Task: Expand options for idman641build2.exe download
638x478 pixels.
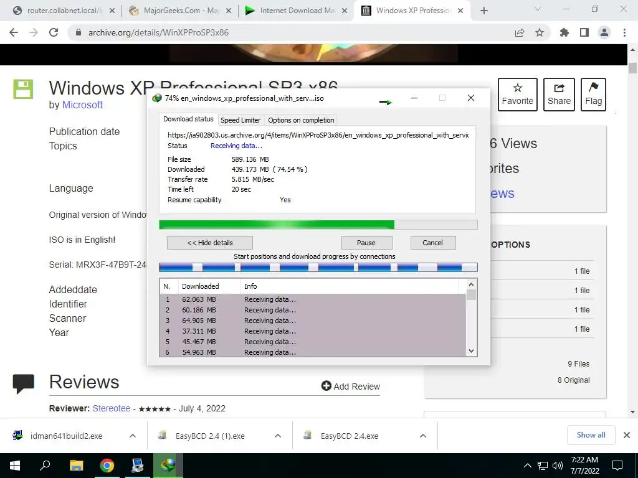Action: (133, 436)
